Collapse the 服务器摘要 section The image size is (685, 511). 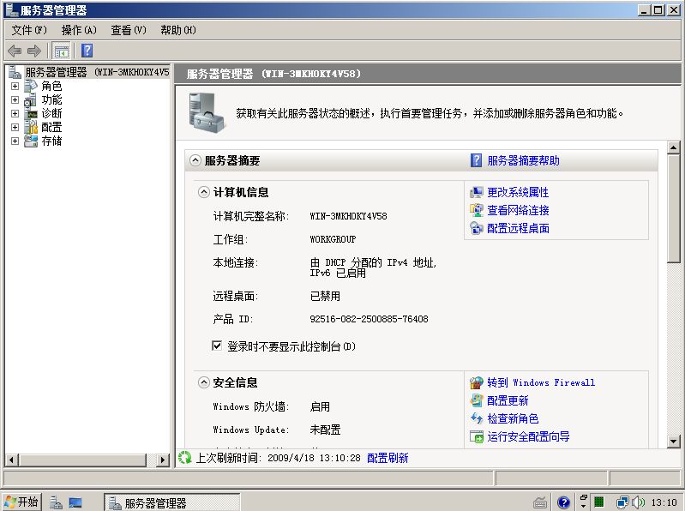[195, 160]
